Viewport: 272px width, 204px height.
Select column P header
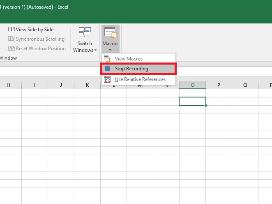point(219,85)
